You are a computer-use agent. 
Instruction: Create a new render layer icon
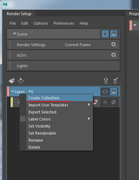coord(12,81)
